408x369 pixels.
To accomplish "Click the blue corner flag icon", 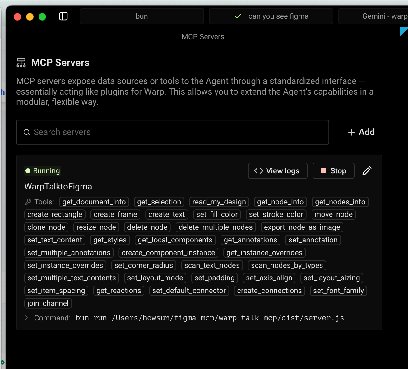I will click(404, 32).
